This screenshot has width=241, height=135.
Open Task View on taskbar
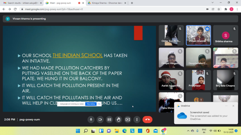(x=93, y=131)
